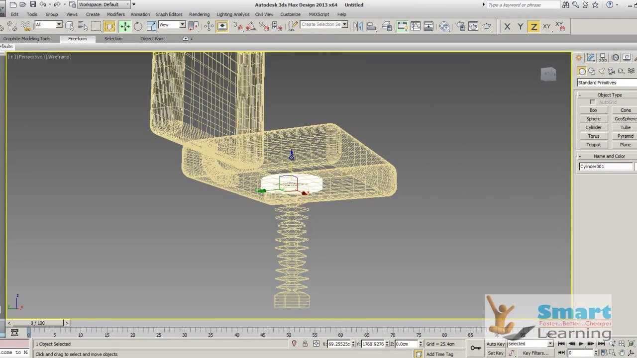
Task: Restrict to XY plane
Action: point(546,27)
